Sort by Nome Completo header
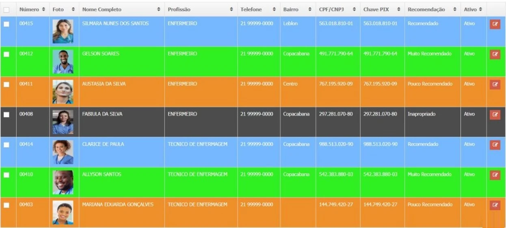 [121, 9]
